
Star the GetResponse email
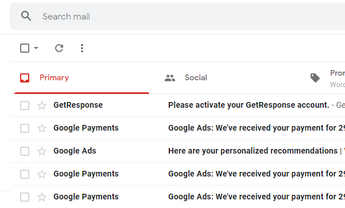[42, 105]
